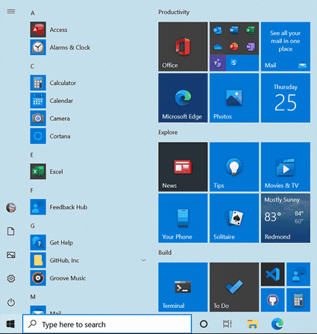Screen dimensions: 317x334
Task: Open Word in the Office folder tile
Action: coord(233,31)
